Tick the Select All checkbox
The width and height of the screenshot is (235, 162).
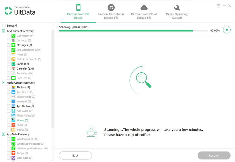point(4,26)
